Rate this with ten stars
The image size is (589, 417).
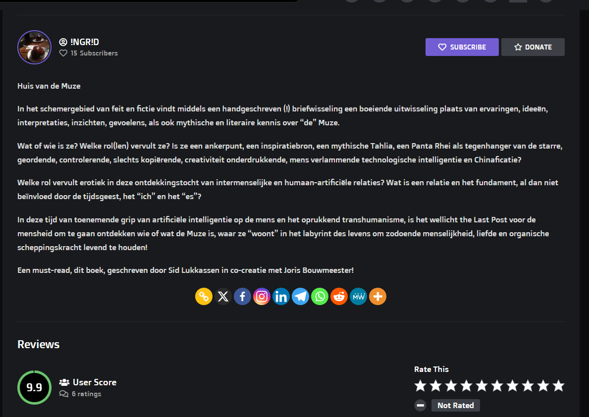point(558,386)
